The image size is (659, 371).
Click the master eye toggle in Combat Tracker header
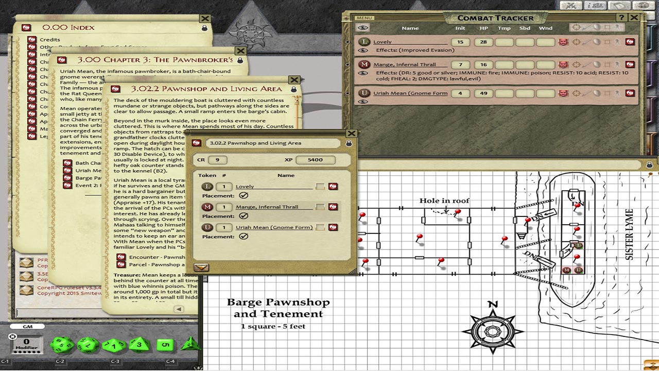click(x=363, y=27)
